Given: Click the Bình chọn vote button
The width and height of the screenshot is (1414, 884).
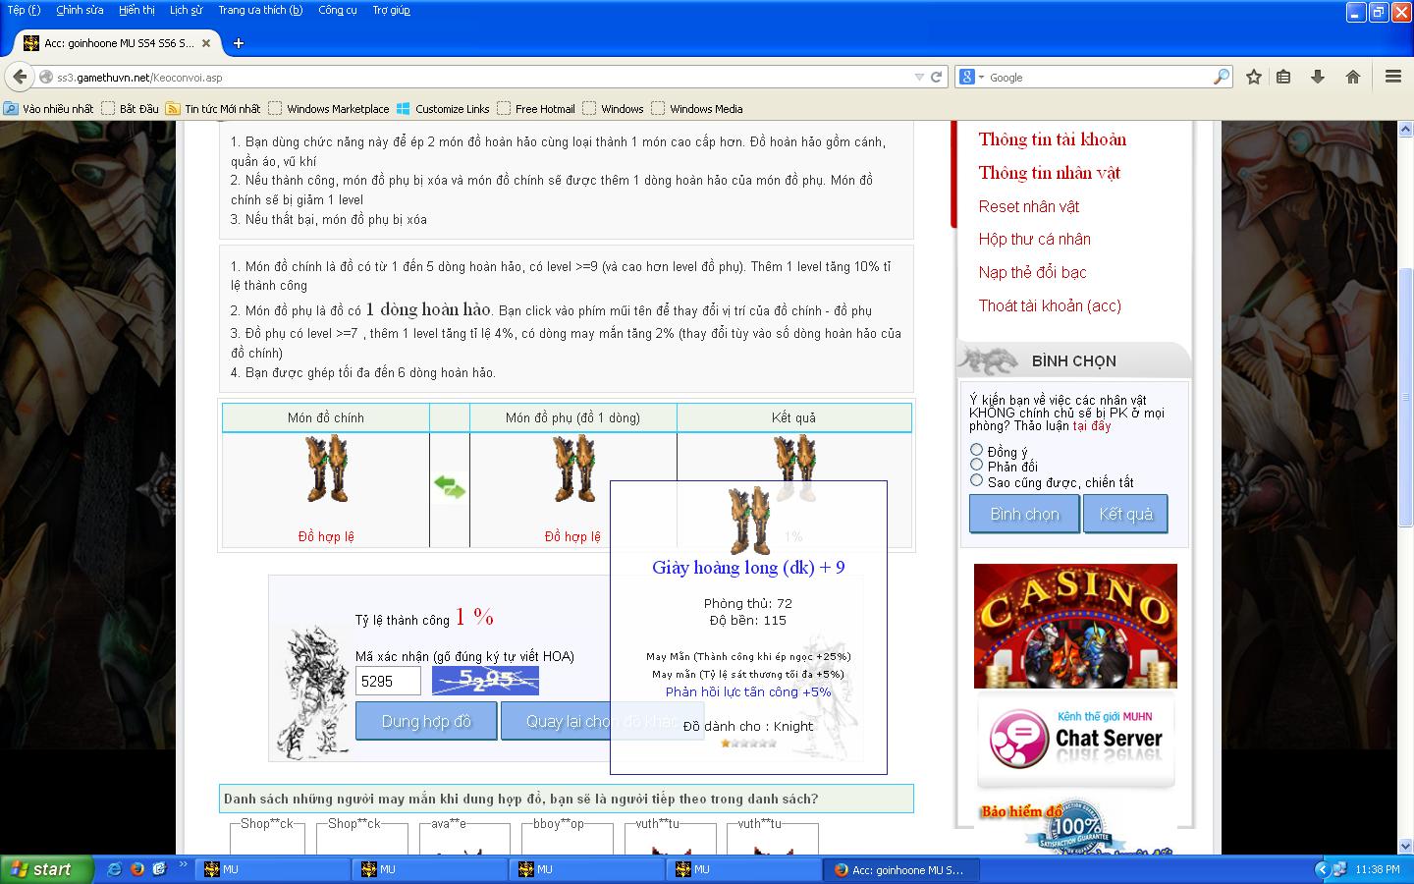Looking at the screenshot, I should (1024, 514).
